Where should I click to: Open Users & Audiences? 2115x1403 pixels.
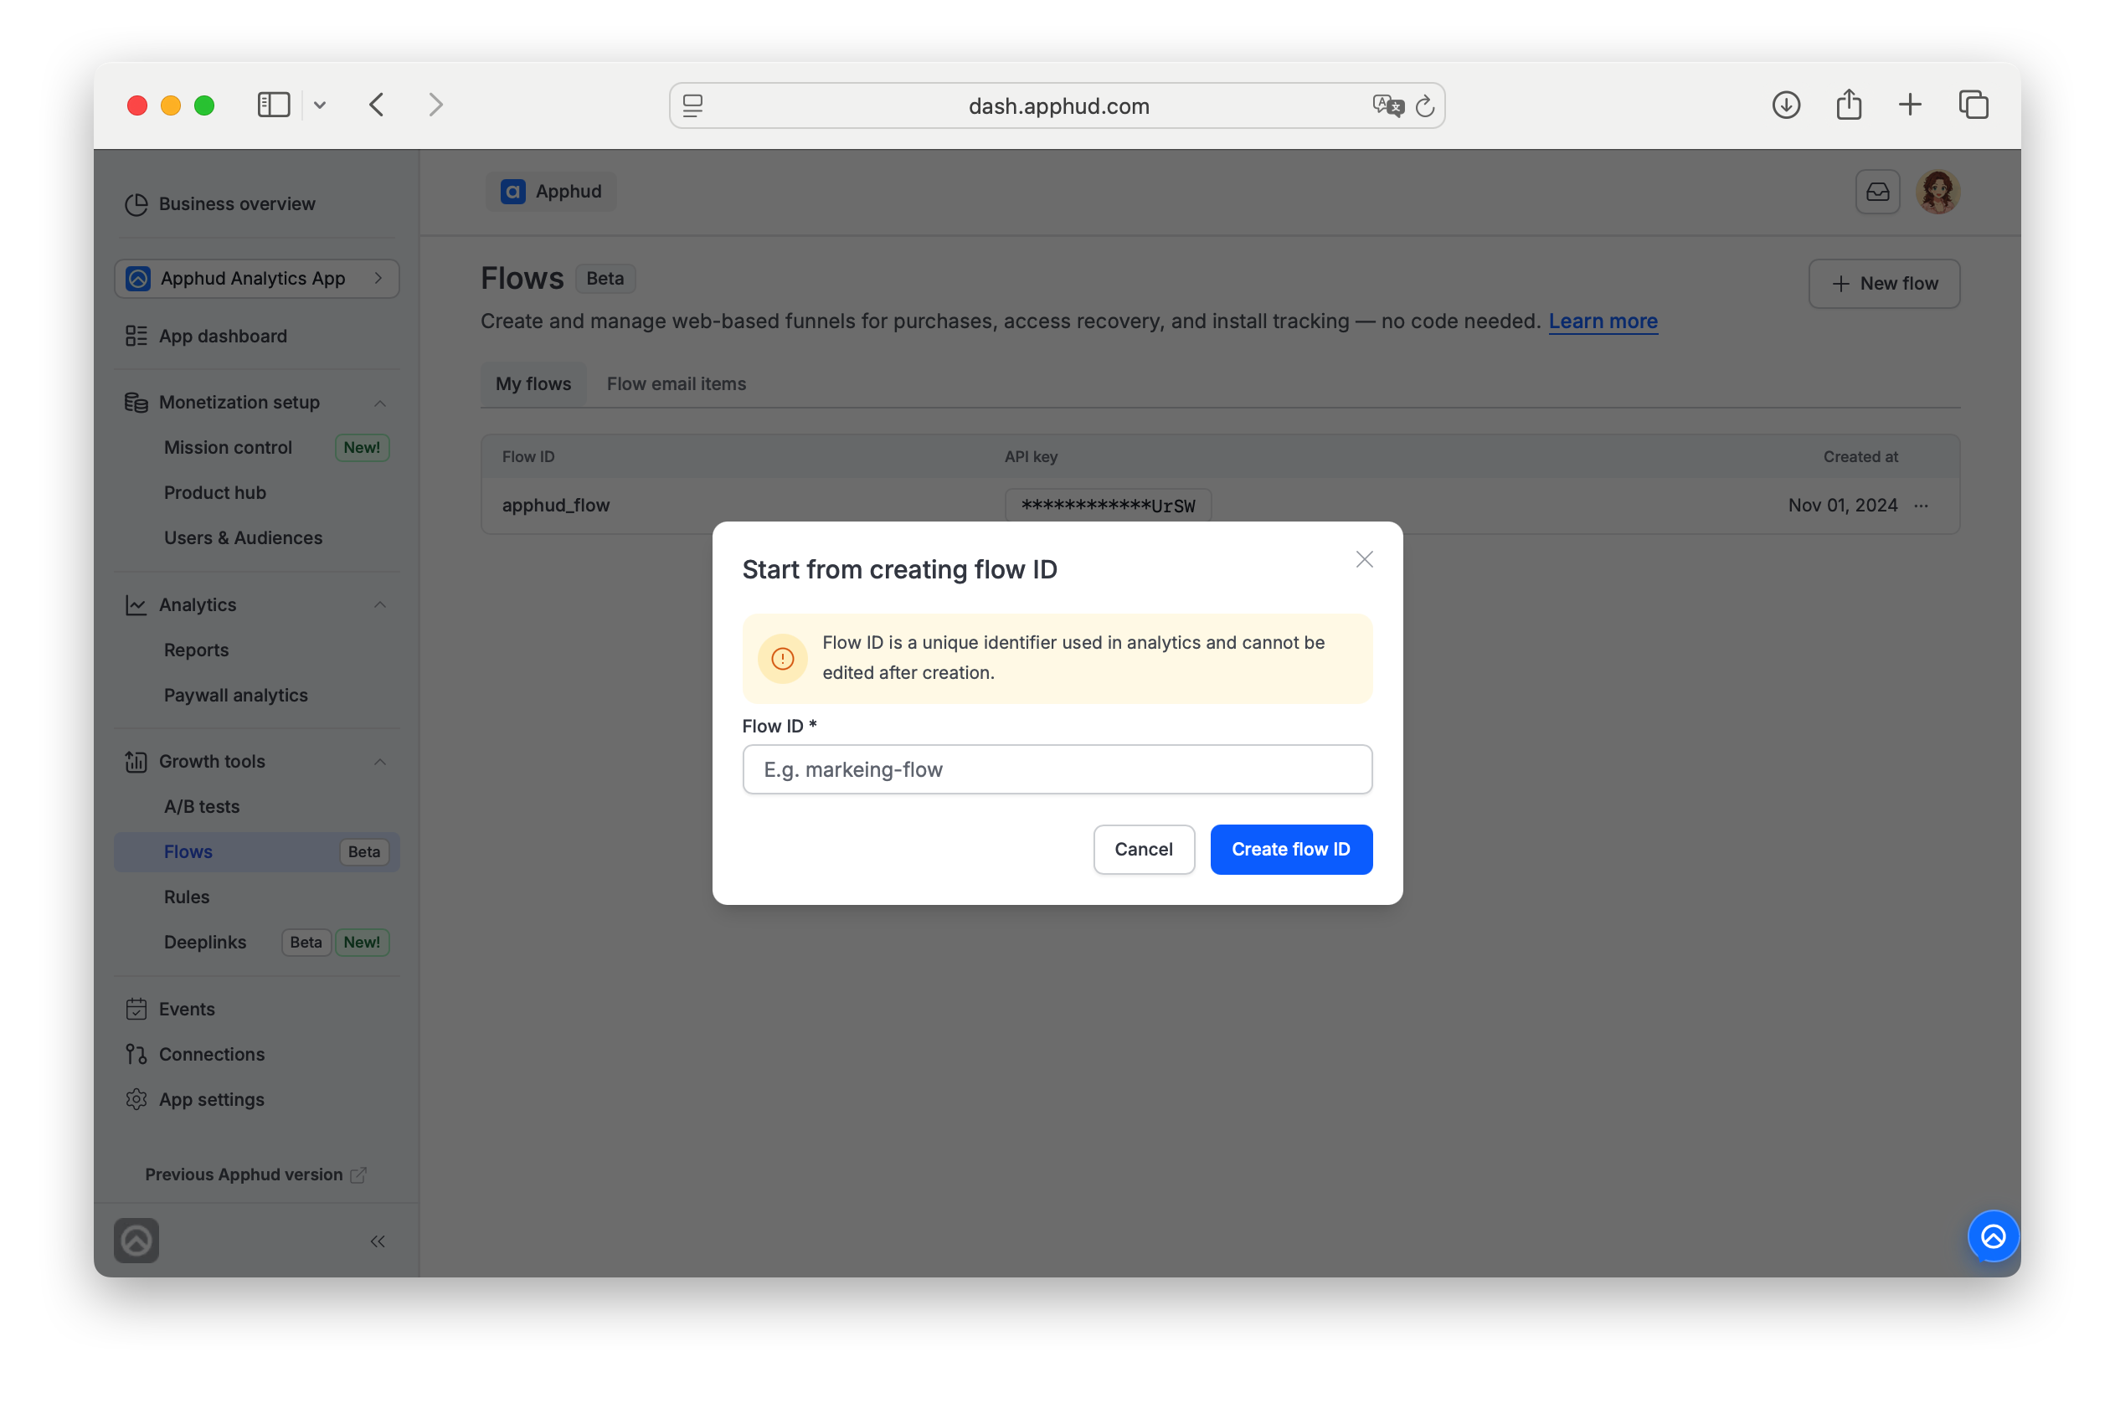(x=243, y=537)
